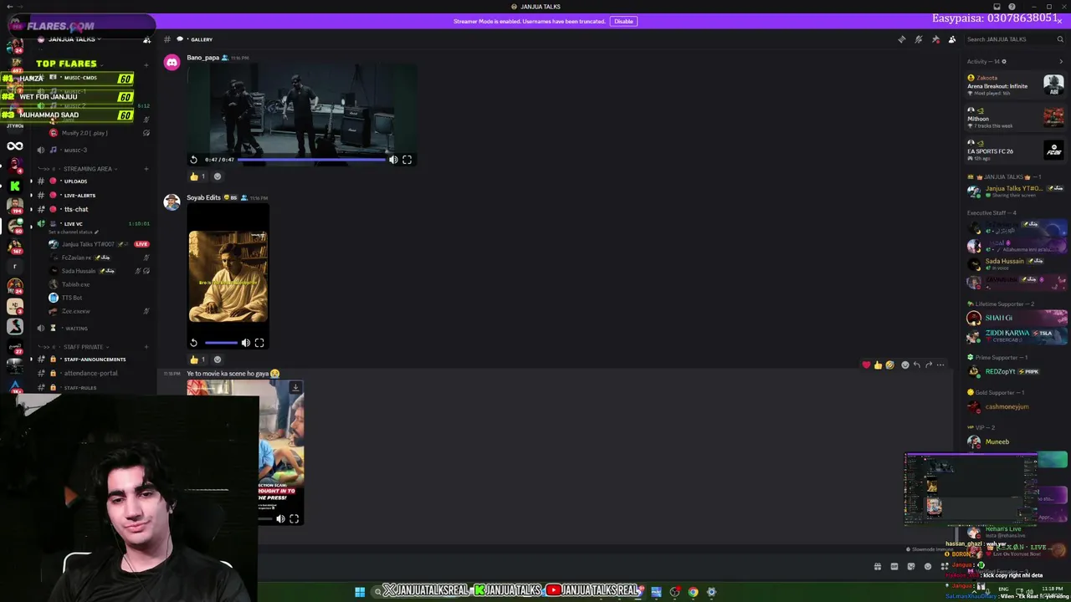Search JANJUA TALKS server
Viewport: 1071px width, 602px height.
1015,39
